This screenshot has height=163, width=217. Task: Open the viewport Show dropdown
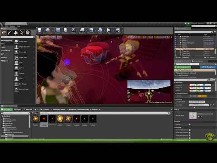click(x=59, y=37)
